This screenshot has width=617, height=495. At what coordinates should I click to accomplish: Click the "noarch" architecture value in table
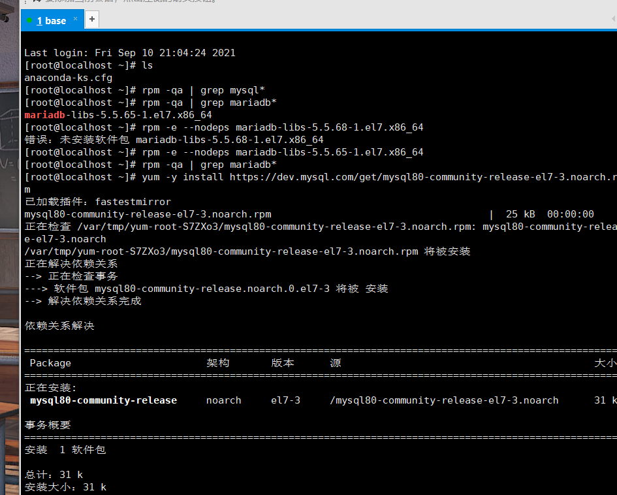[224, 400]
